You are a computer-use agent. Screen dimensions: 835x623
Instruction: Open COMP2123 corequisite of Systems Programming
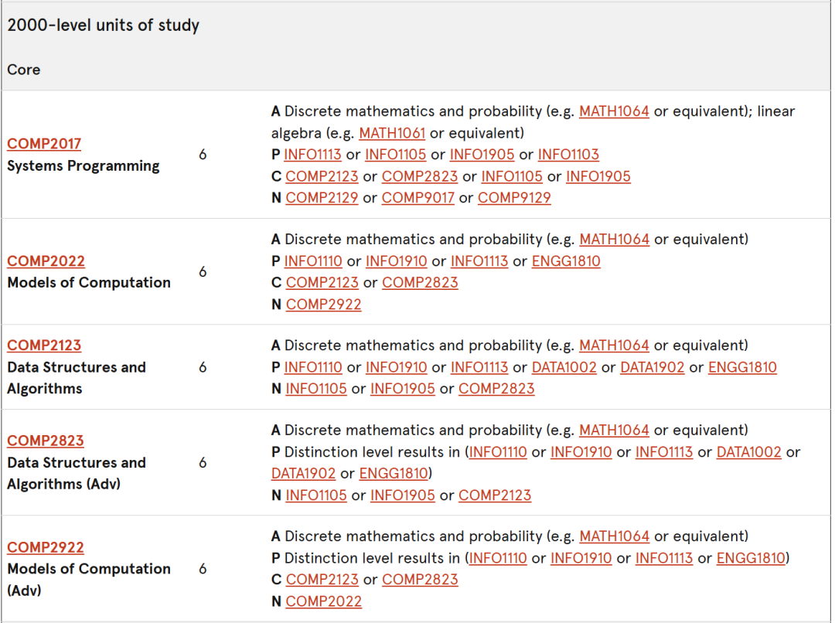322,176
